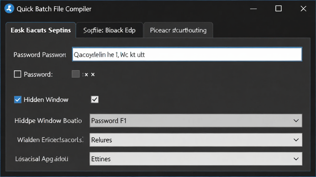Open the Ettines dropdown list
The image size is (316, 177).
pos(196,159)
